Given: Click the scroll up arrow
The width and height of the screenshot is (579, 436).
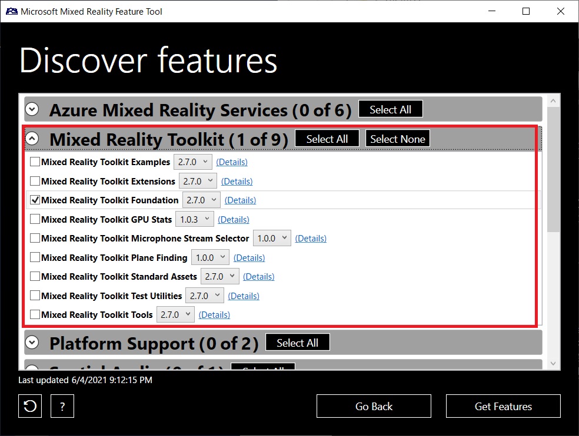Looking at the screenshot, I should point(553,100).
